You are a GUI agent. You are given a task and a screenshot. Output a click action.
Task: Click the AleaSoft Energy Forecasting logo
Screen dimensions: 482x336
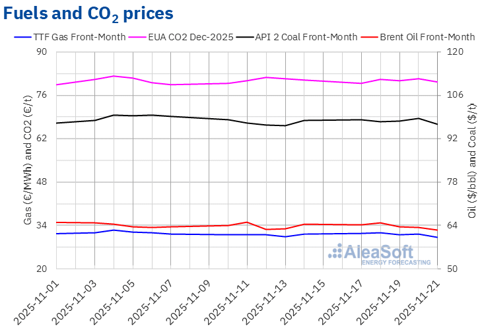tap(370, 253)
